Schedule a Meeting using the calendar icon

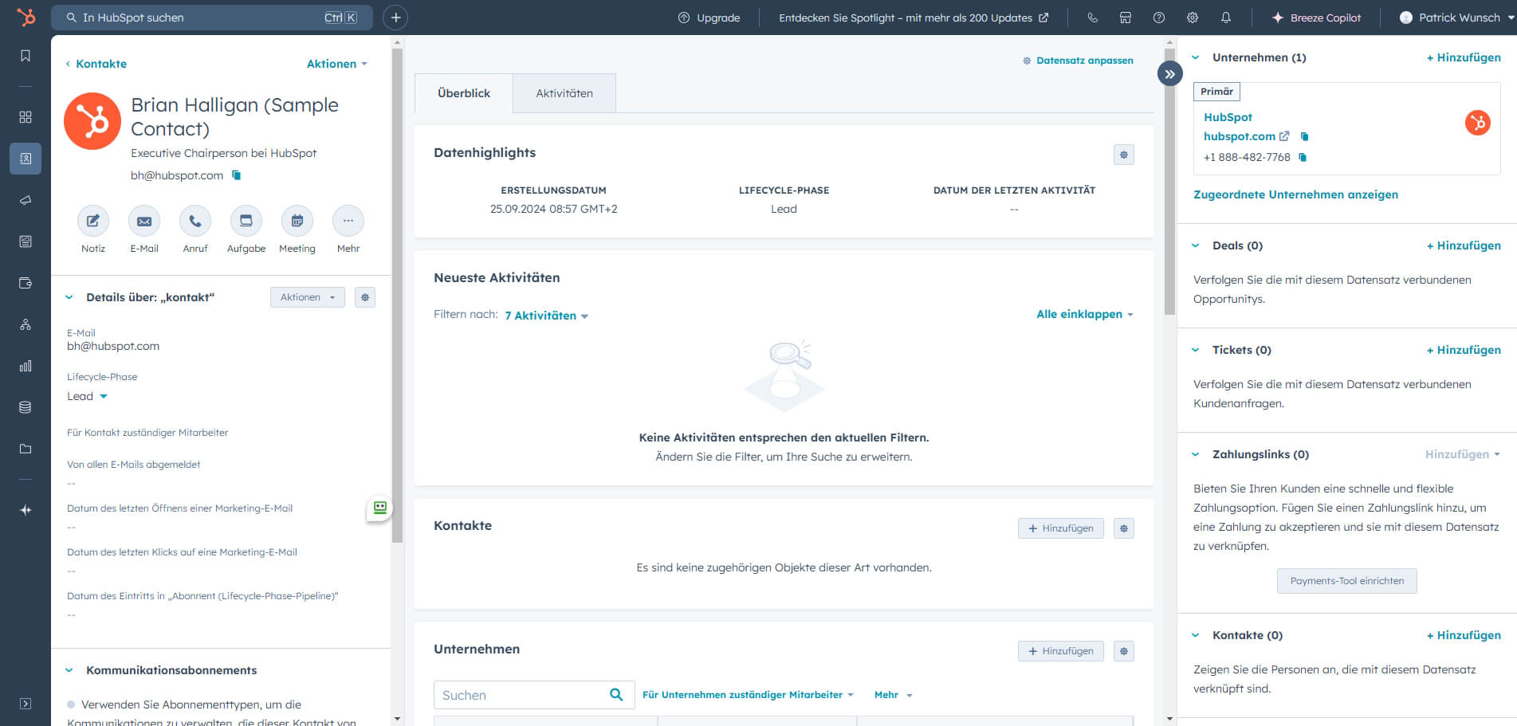coord(297,222)
